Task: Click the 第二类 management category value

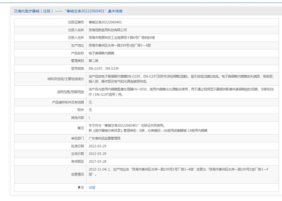Action: pos(93,61)
